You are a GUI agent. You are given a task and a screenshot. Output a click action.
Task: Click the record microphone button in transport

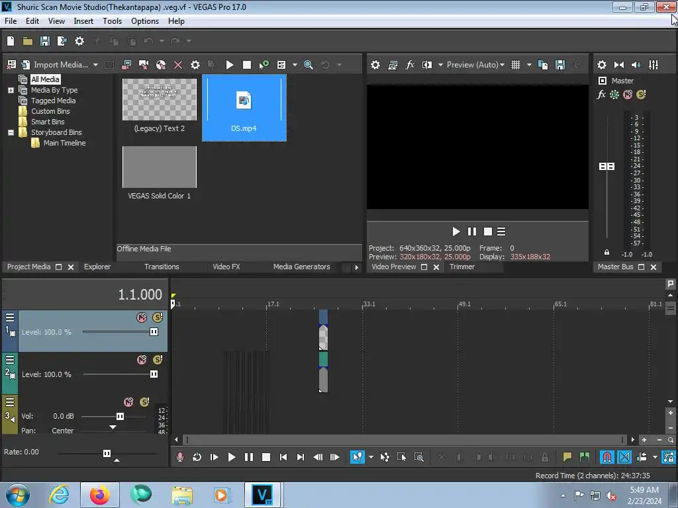coord(180,457)
